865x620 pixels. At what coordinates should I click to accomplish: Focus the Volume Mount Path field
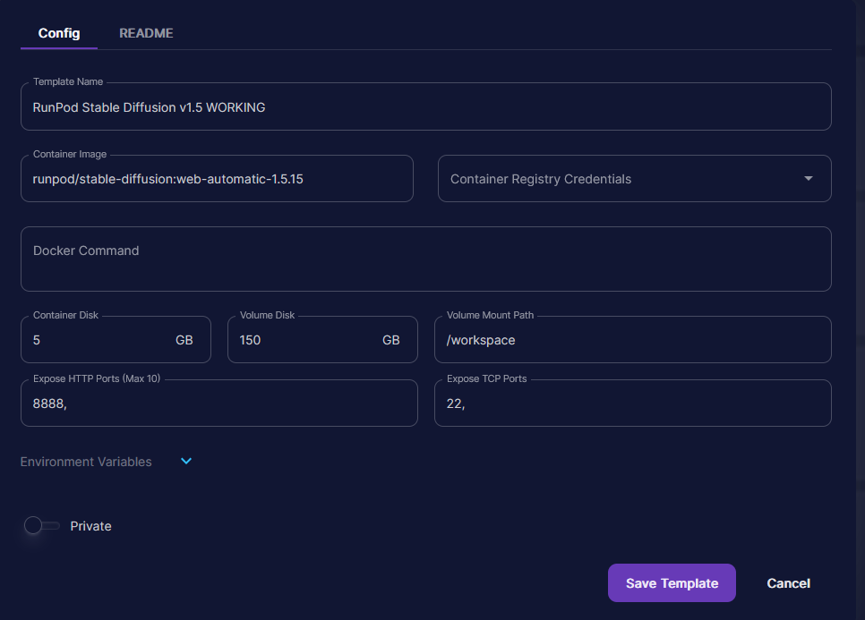coord(632,340)
